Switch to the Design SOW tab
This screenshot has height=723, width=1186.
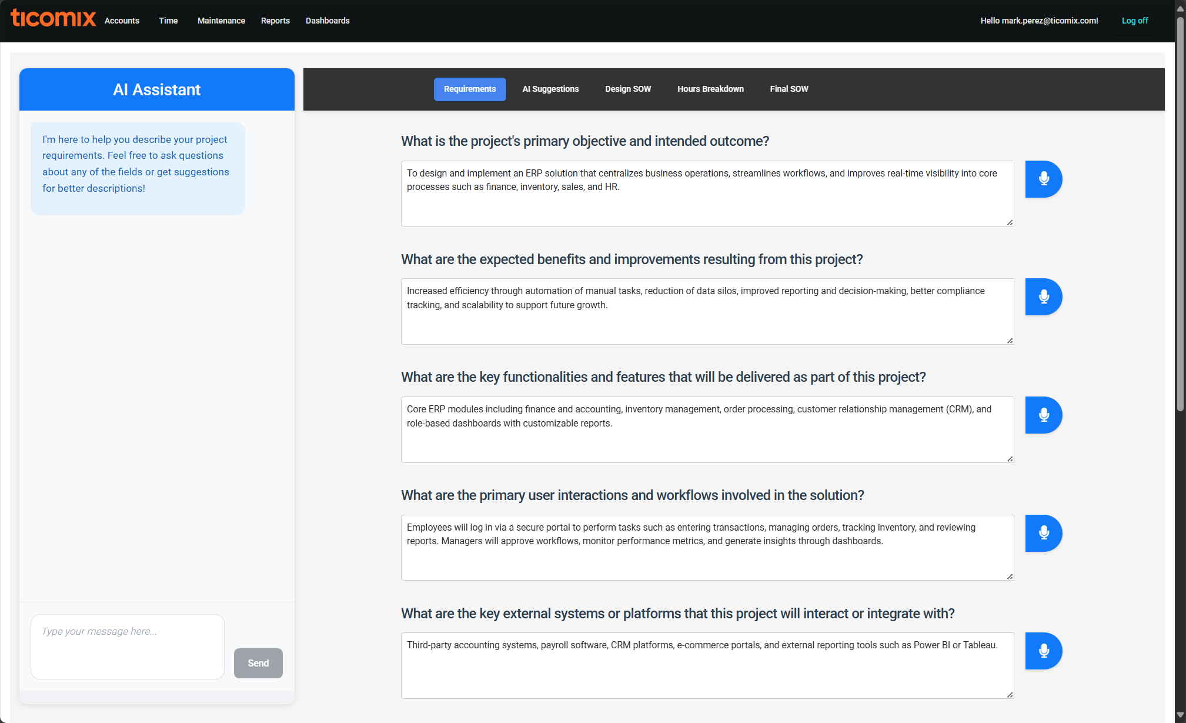tap(627, 89)
